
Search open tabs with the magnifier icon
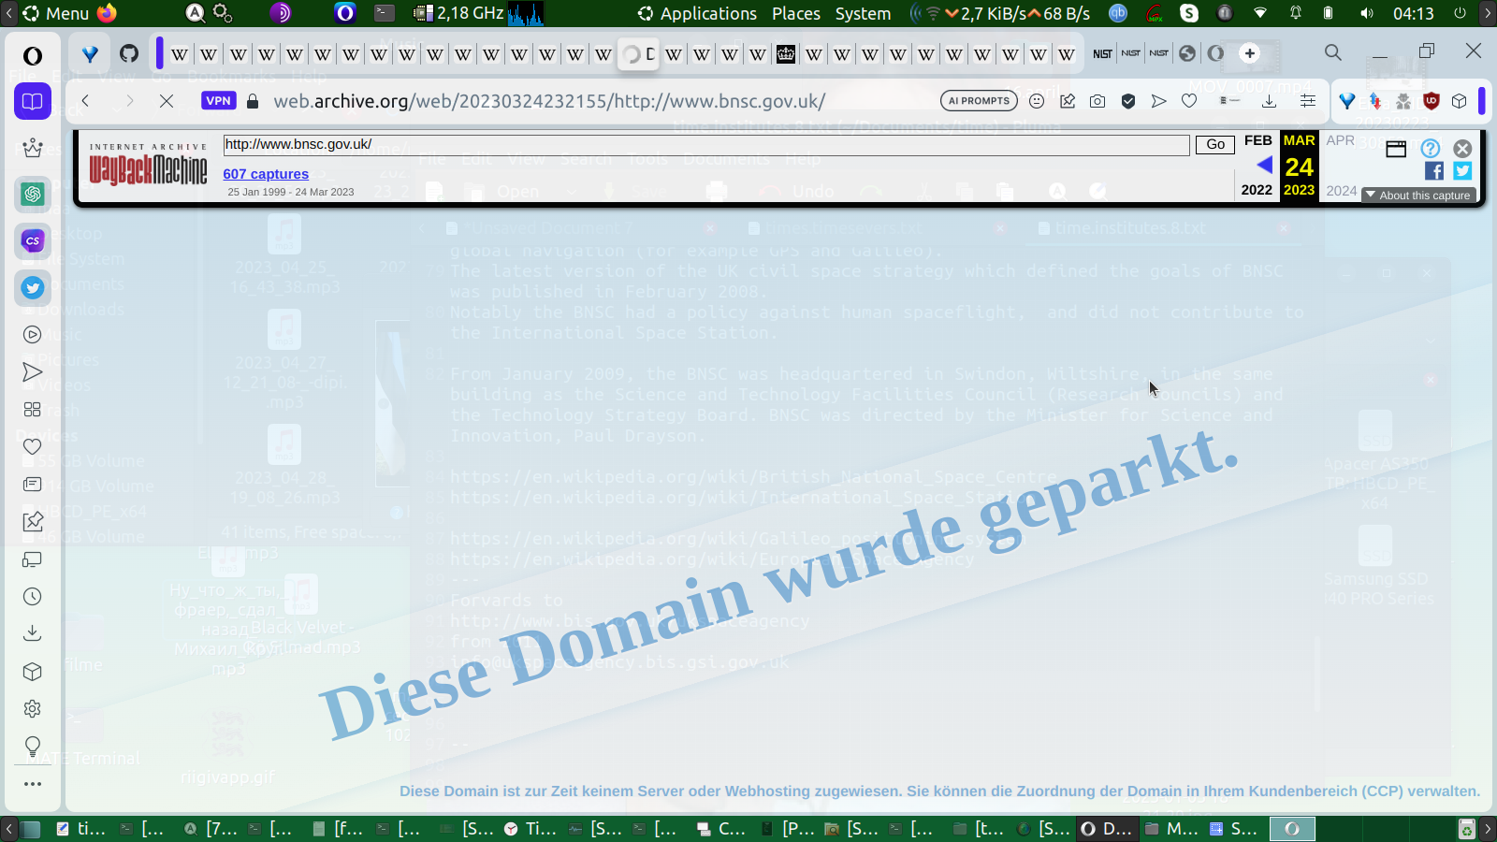1333,52
